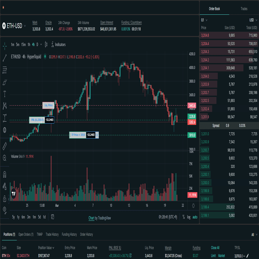Click the ETH coin logo
The image size is (259, 259).
coord(4,26)
